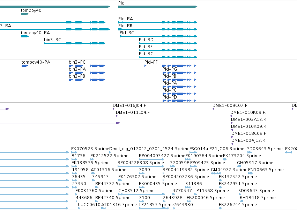Click the GH05917.5prime EST

pyautogui.click(x=239, y=166)
